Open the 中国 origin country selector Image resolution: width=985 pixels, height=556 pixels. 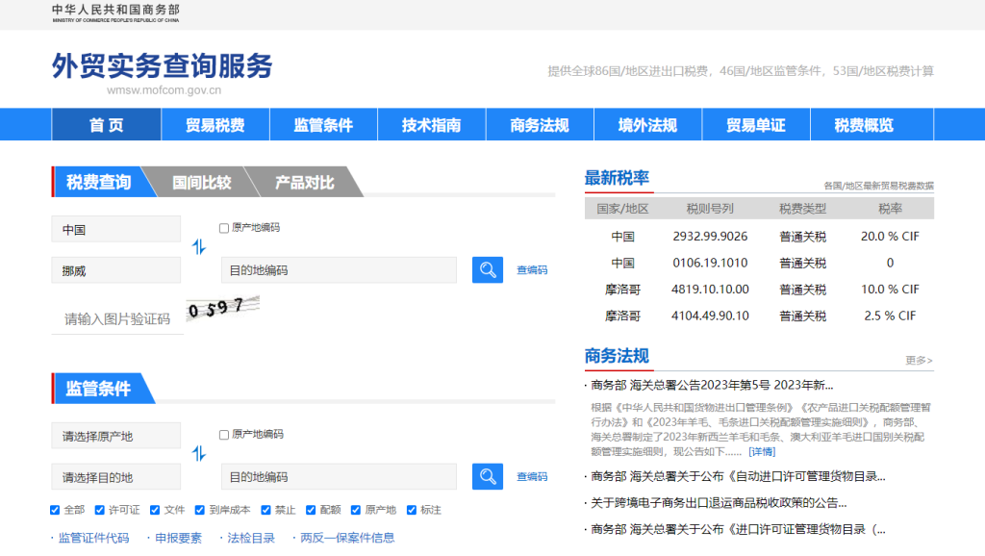click(116, 229)
